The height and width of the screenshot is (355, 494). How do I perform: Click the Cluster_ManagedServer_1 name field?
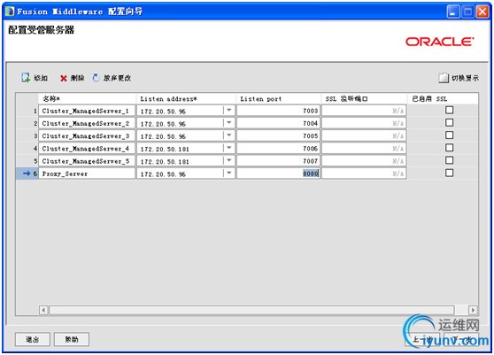click(x=87, y=111)
